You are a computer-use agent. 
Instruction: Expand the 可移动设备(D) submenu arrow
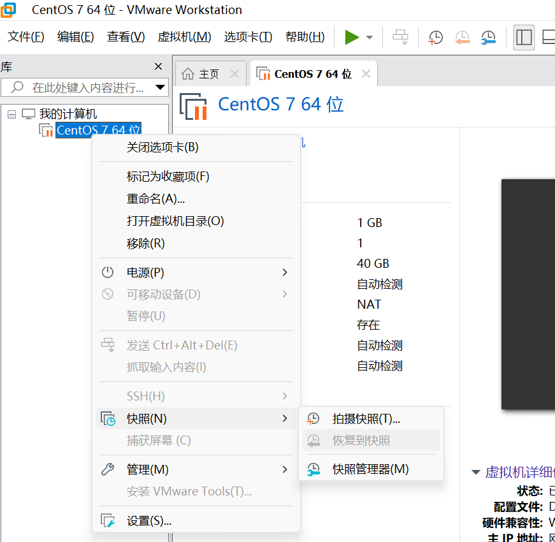tap(285, 295)
